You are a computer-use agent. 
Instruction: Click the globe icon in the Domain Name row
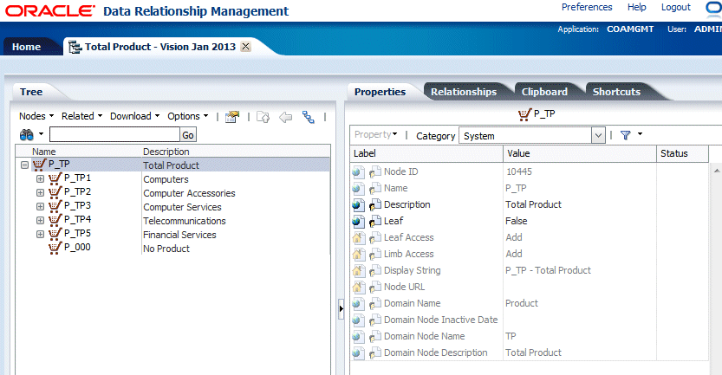click(x=358, y=304)
